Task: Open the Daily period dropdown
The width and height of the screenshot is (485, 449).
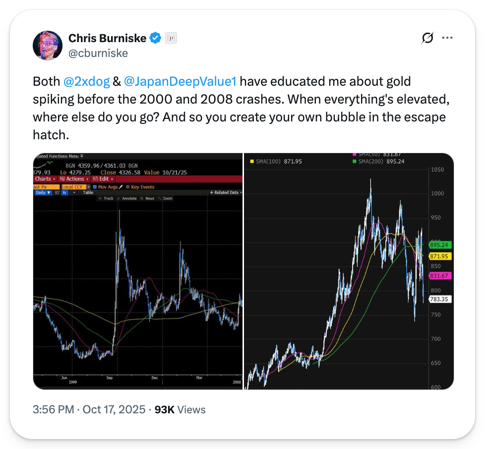Action: point(43,192)
